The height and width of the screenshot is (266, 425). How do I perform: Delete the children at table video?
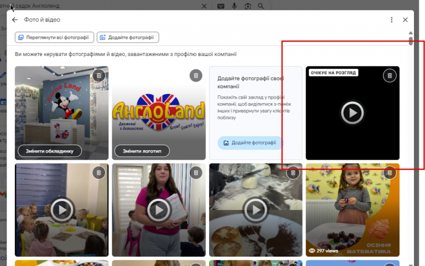pyautogui.click(x=99, y=173)
